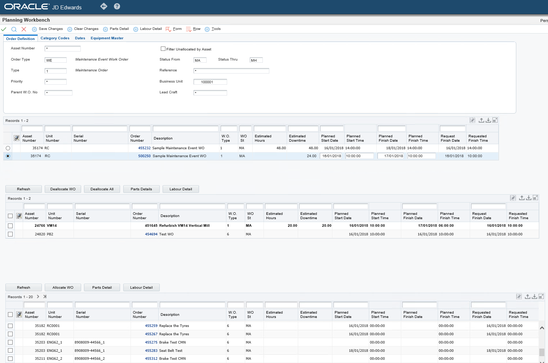
Task: Open the Equipment Master tab
Action: (107, 38)
